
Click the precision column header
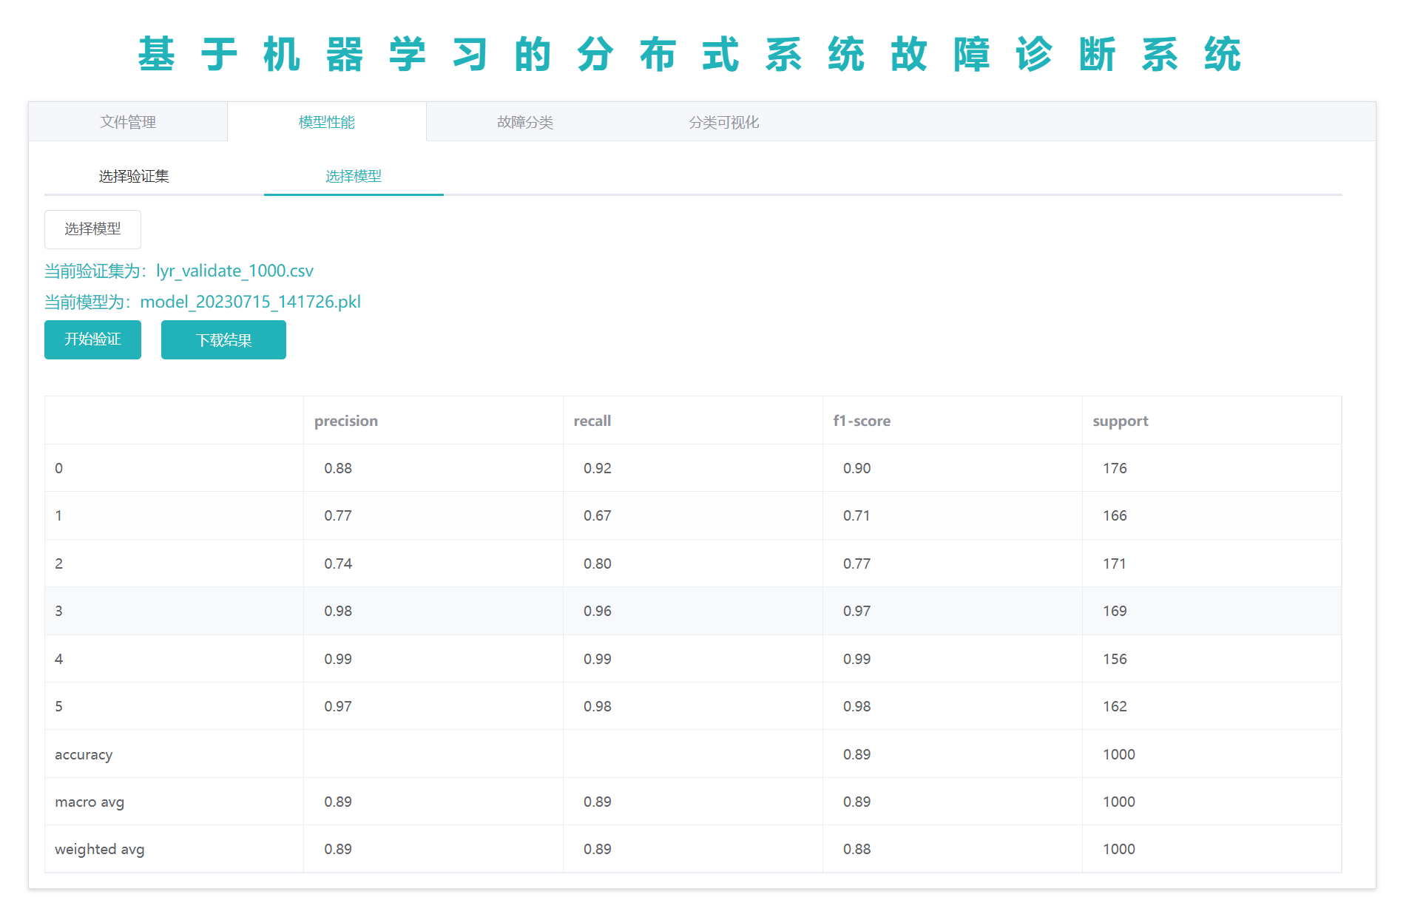point(346,421)
